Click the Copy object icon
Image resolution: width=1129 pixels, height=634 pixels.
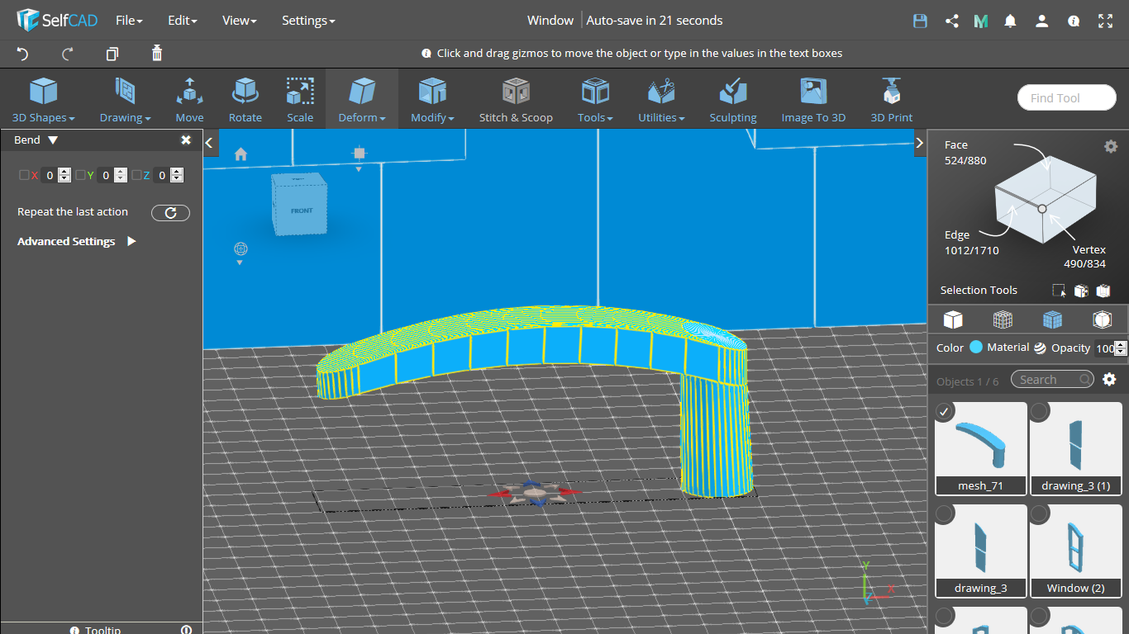(112, 54)
